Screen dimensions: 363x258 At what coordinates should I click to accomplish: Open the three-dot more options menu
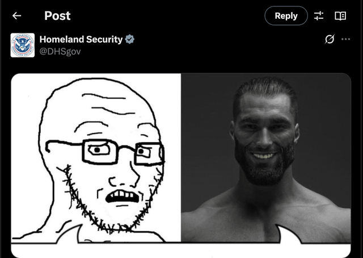(x=345, y=39)
